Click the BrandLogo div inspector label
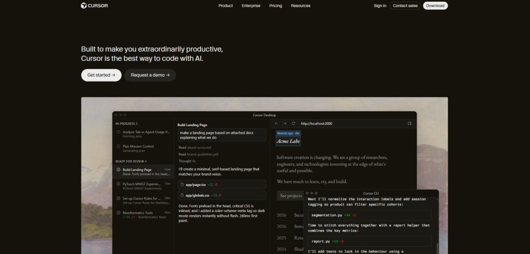Image resolution: width=530 pixels, height=254 pixels. [x=288, y=133]
